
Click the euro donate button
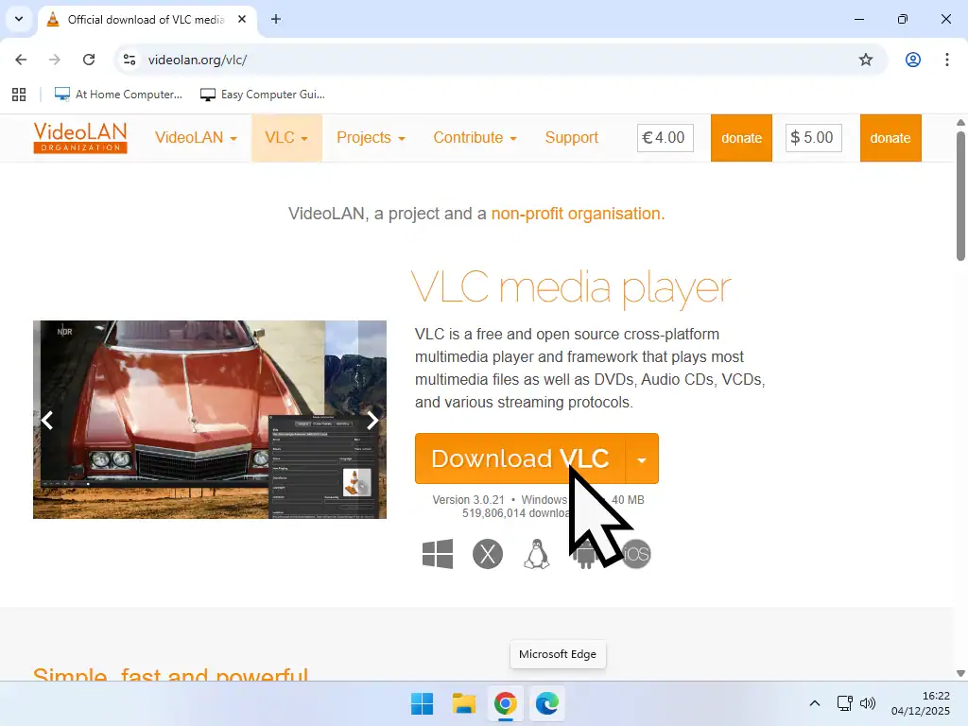coord(741,137)
